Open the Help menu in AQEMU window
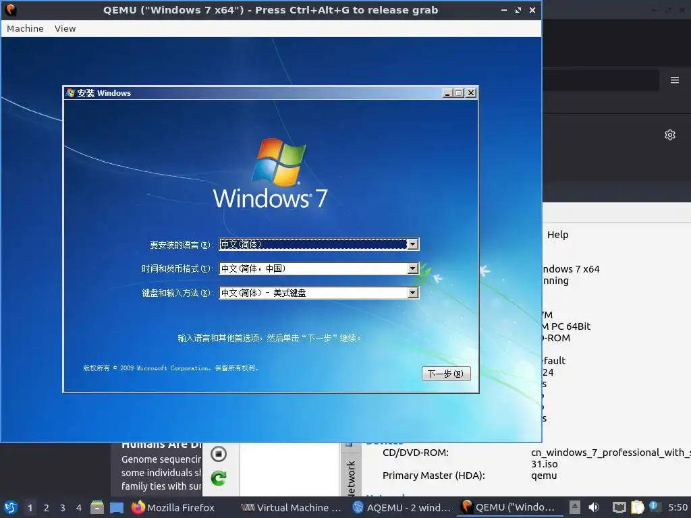 click(557, 235)
